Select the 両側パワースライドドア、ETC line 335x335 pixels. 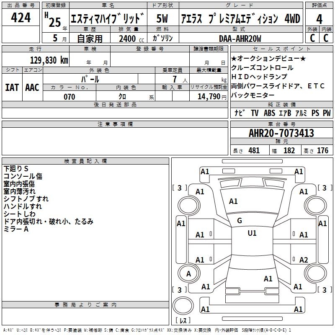[x=278, y=86]
